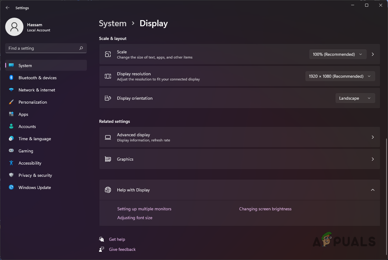Image resolution: width=388 pixels, height=260 pixels.
Task: Open Setting up multiple monitors link
Action: tap(144, 209)
